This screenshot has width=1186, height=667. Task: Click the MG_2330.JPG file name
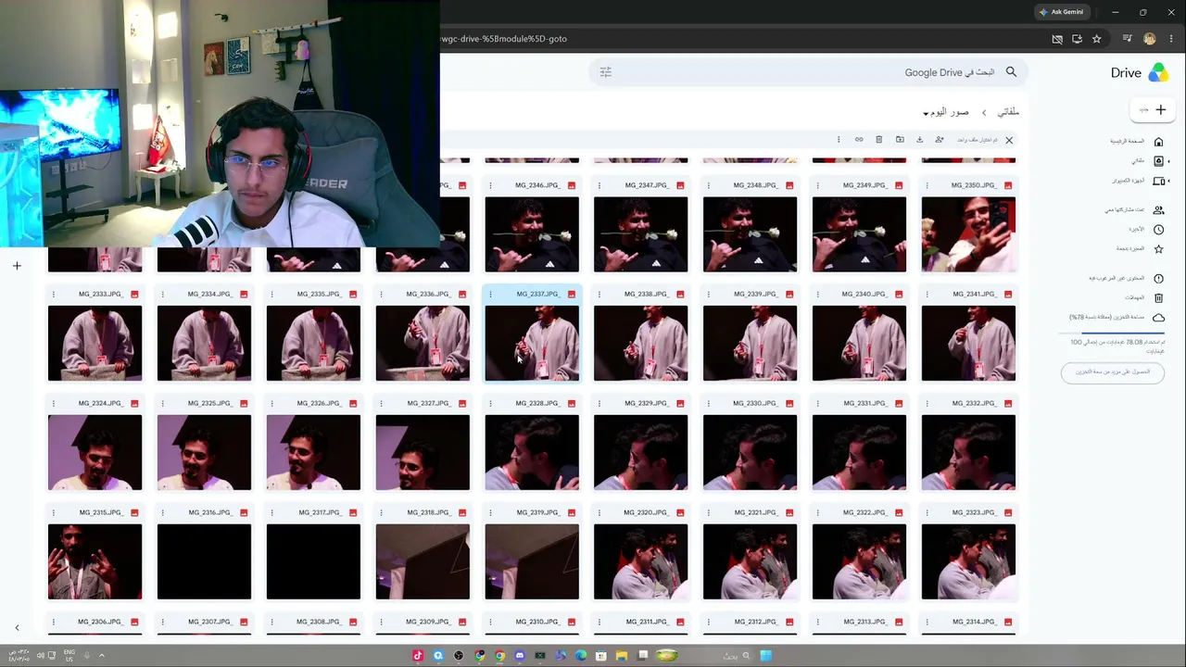(756, 404)
